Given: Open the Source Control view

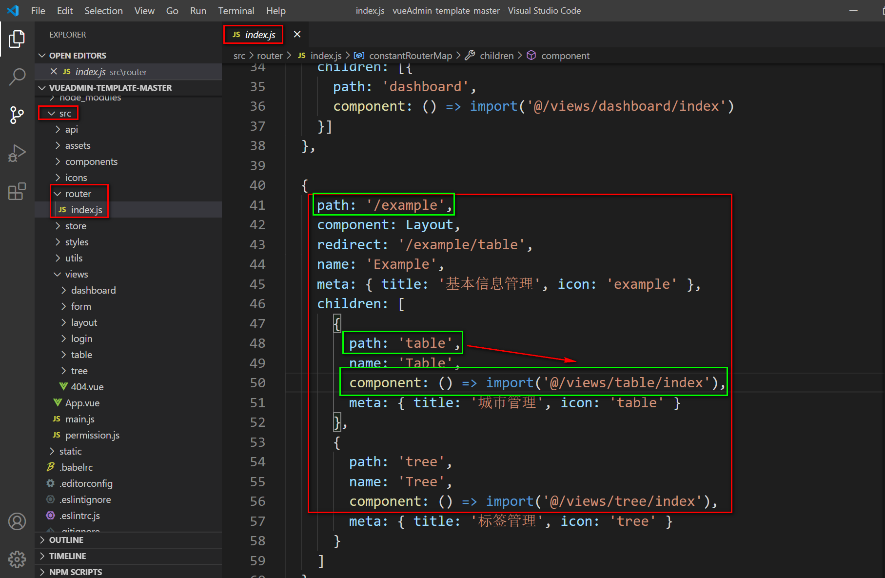Looking at the screenshot, I should tap(17, 115).
